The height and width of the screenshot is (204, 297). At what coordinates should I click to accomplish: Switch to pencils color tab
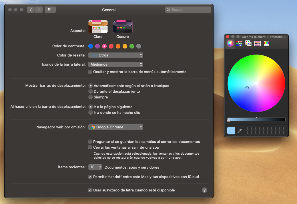point(266,43)
